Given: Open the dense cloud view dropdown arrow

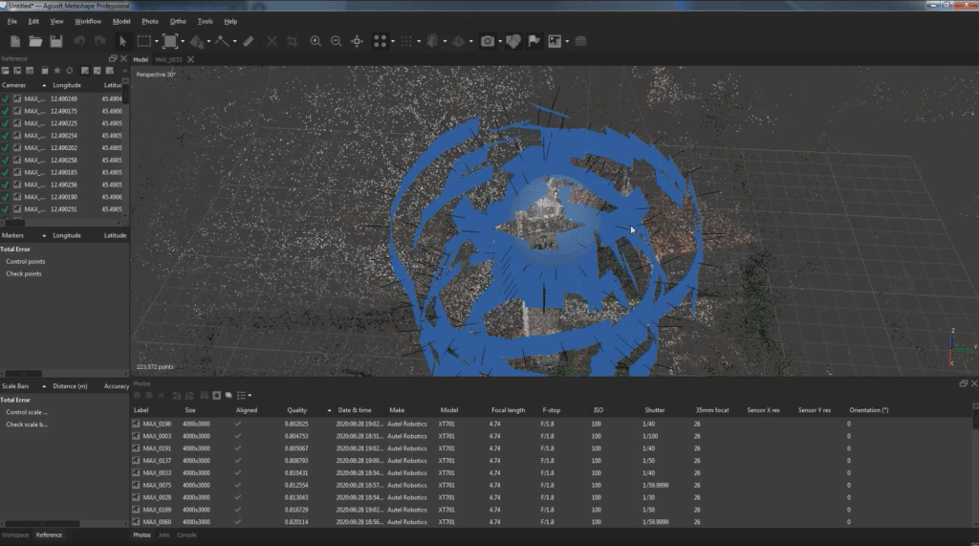Looking at the screenshot, I should [419, 42].
